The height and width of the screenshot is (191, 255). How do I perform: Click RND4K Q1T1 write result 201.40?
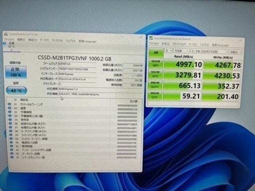(x=221, y=96)
